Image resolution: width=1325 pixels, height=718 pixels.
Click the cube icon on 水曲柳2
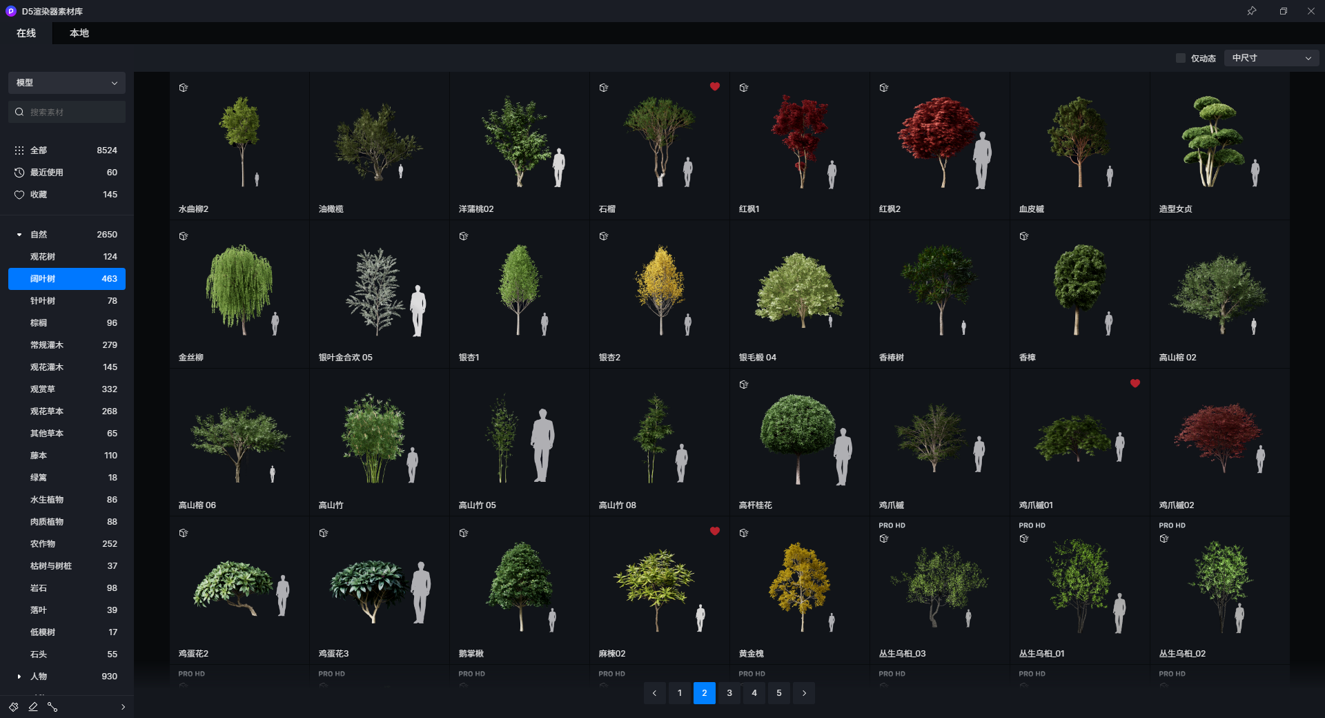184,88
